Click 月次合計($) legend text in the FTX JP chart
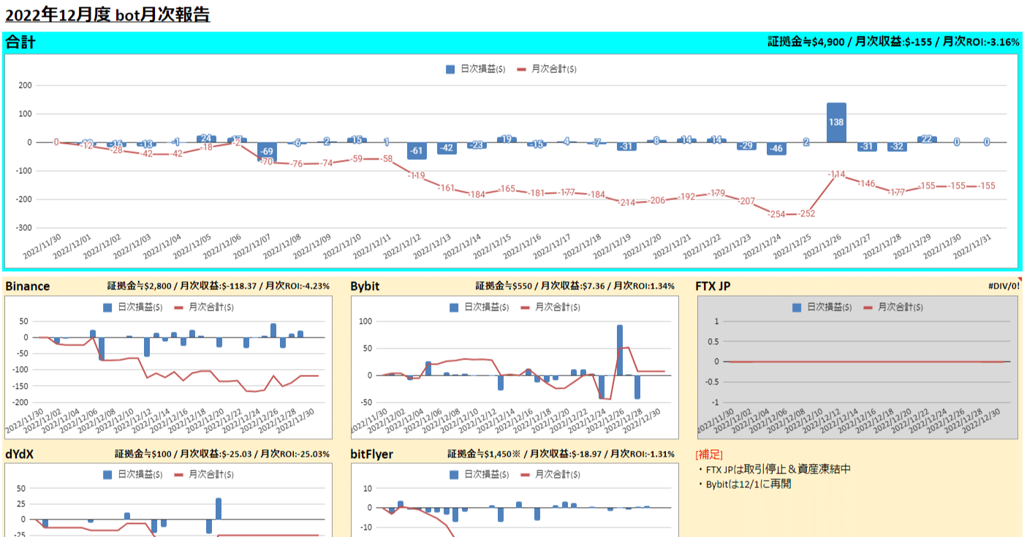 point(900,308)
